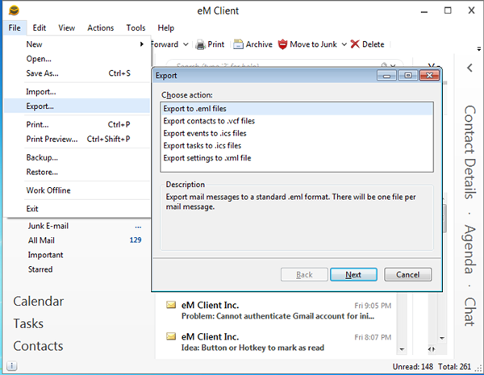Open the Actions menu
This screenshot has height=375, width=484.
pyautogui.click(x=100, y=27)
